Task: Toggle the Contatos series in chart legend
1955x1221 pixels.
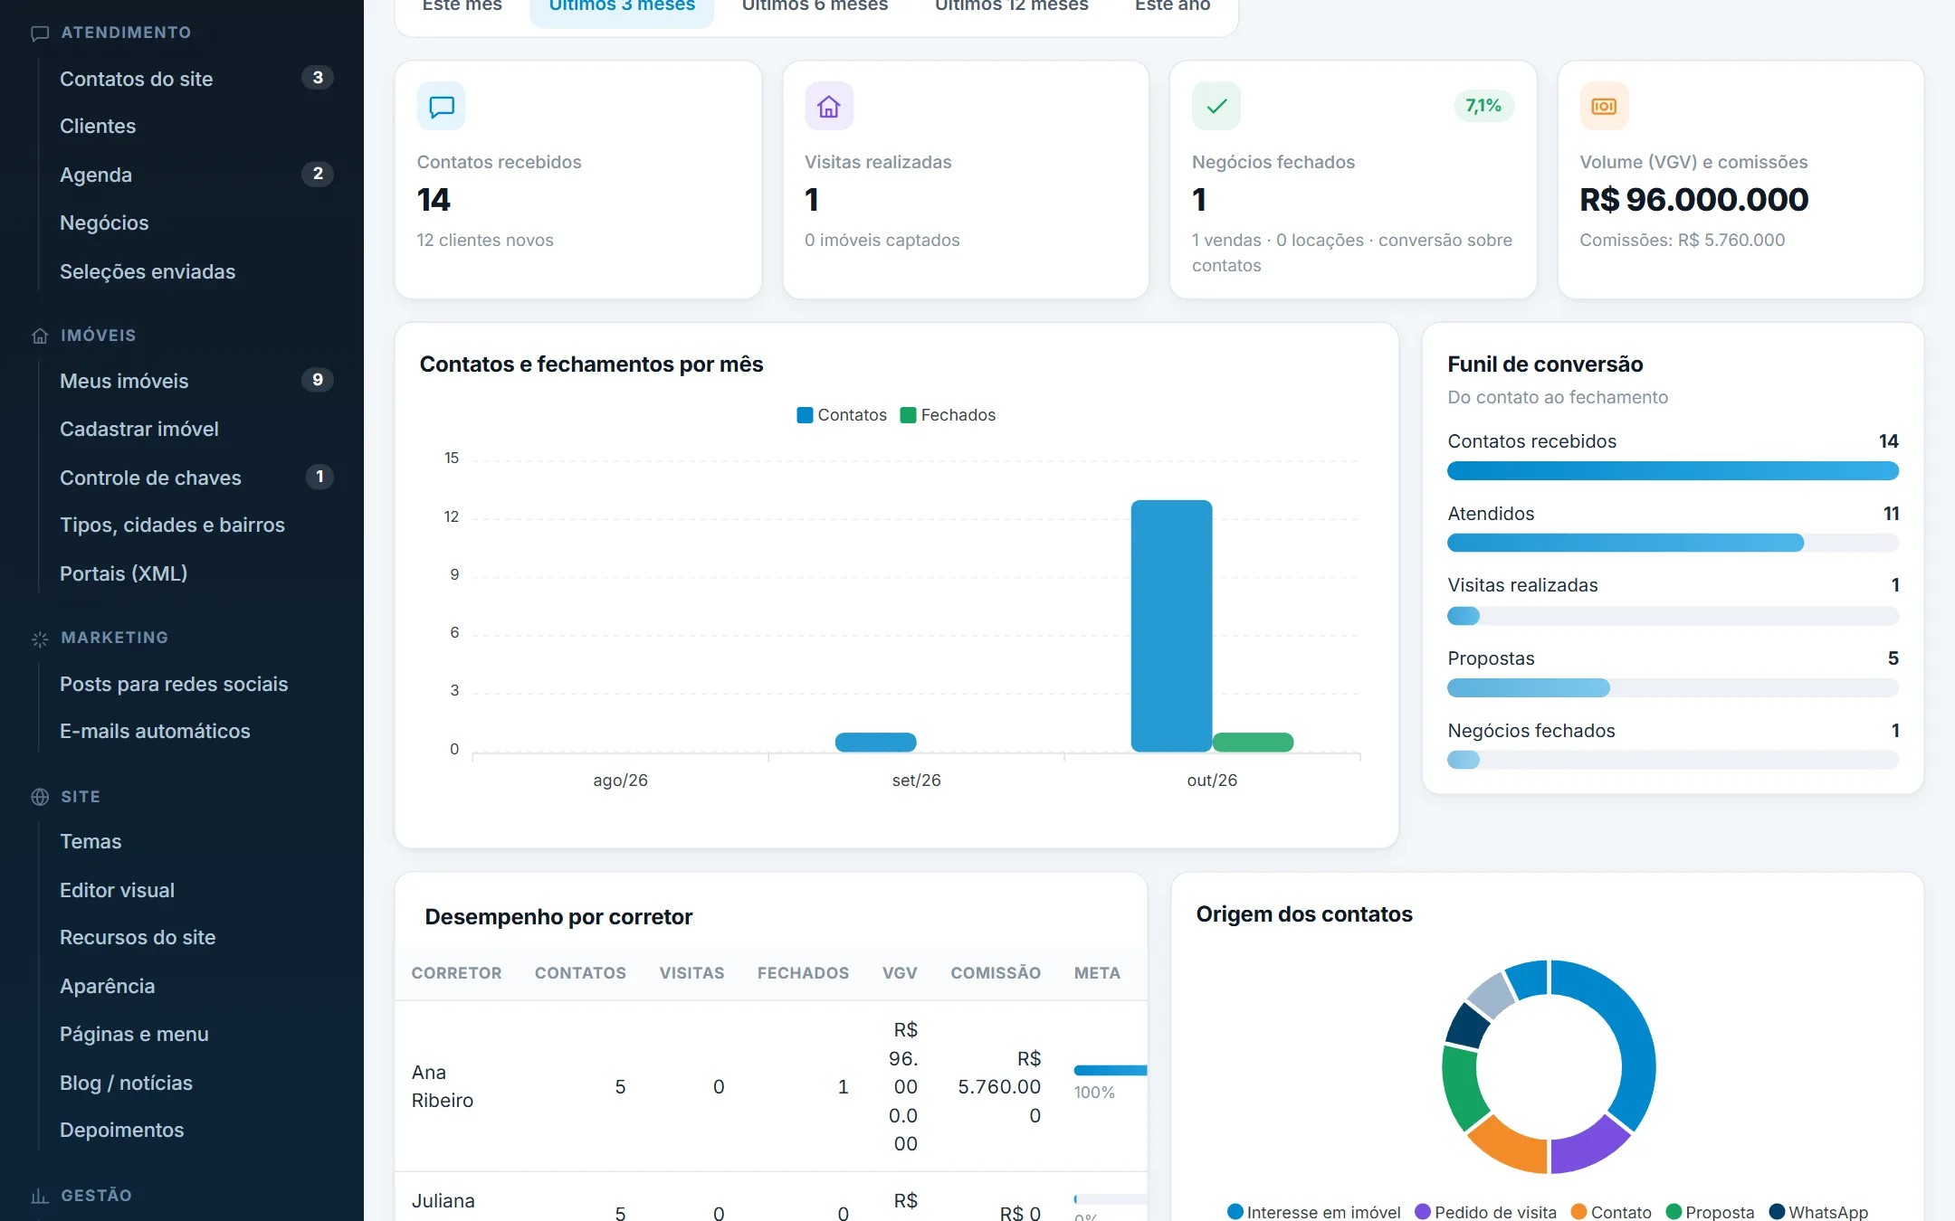Action: click(x=842, y=415)
